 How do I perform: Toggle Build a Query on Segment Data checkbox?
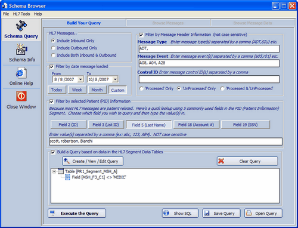[x=53, y=152]
